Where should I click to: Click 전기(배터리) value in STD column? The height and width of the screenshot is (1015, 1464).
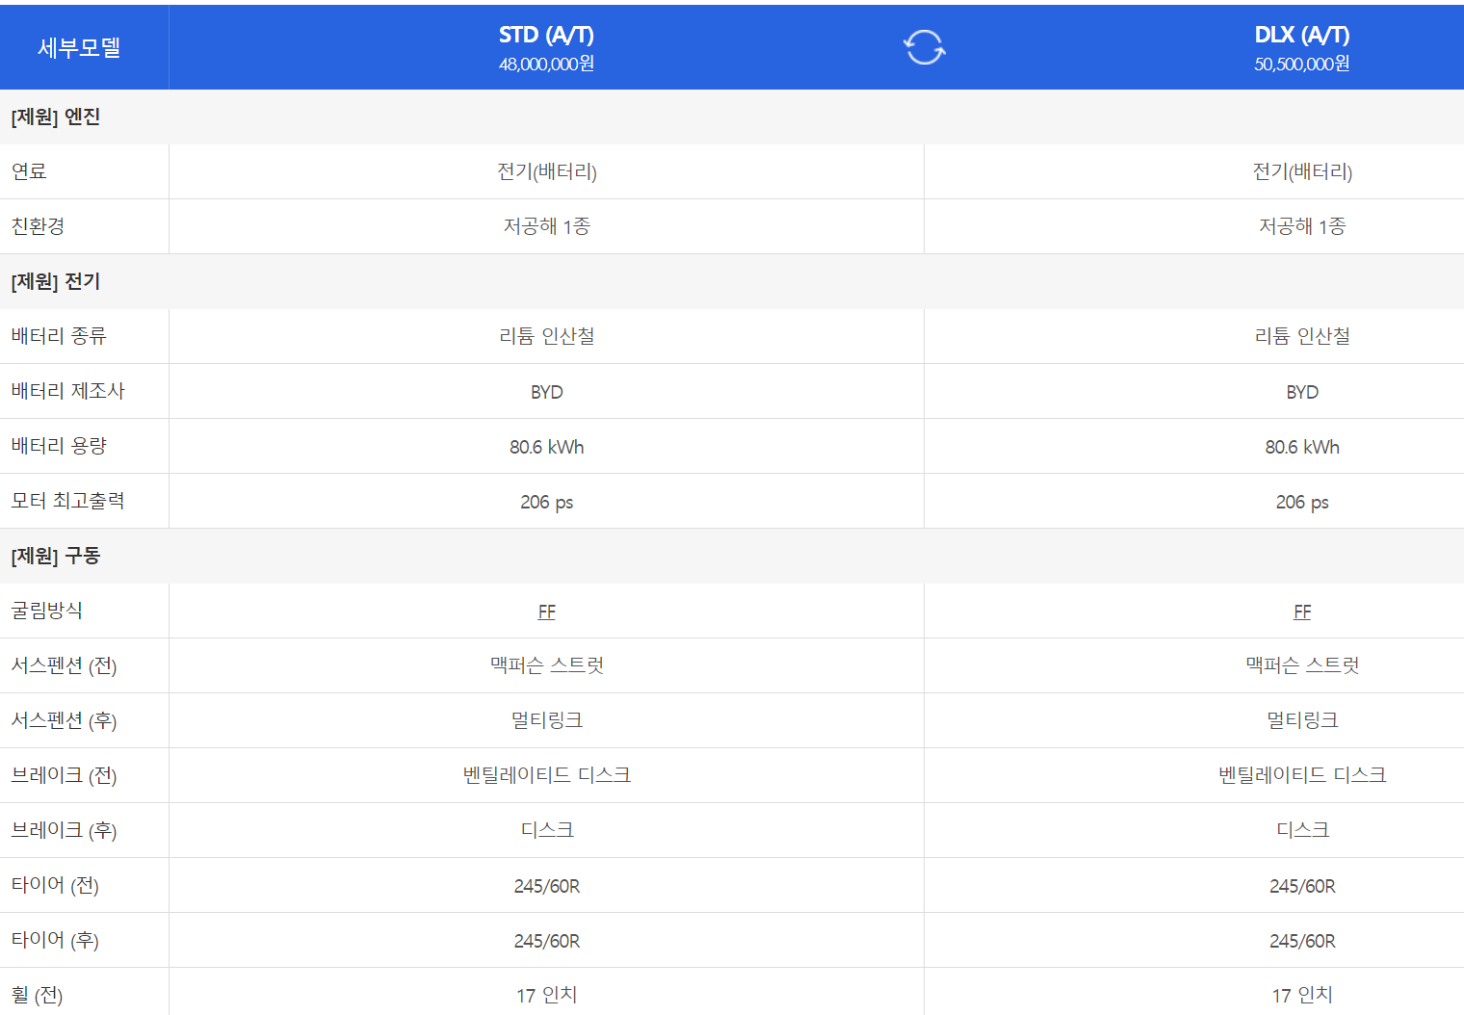(547, 171)
